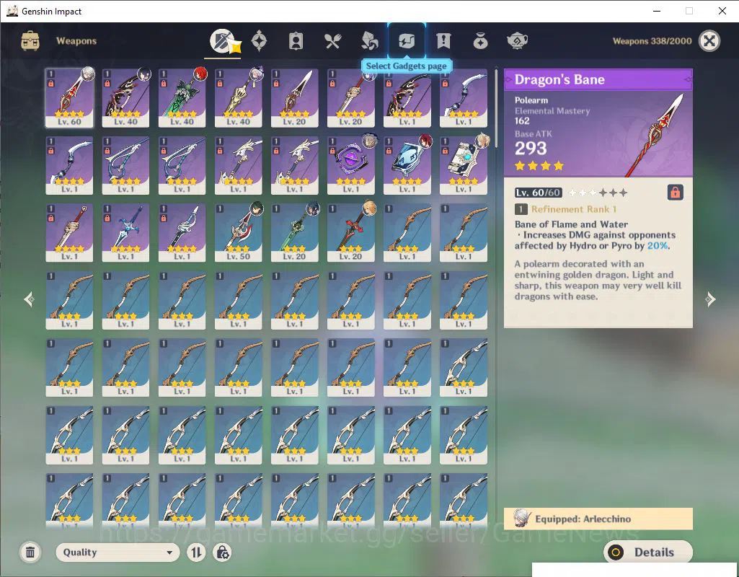This screenshot has height=577, width=739.
Task: Select the golden claymore at Lv. 40
Action: pos(238,98)
